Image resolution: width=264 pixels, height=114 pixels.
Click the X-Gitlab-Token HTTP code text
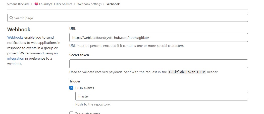187,72
